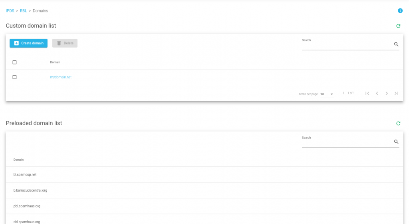The height and width of the screenshot is (224, 409).
Task: Check the mydomain.net row checkbox
Action: (15, 77)
